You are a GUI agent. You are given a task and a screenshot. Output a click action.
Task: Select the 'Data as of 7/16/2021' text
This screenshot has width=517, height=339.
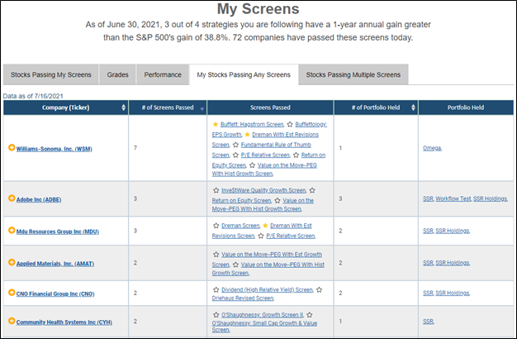coord(33,96)
